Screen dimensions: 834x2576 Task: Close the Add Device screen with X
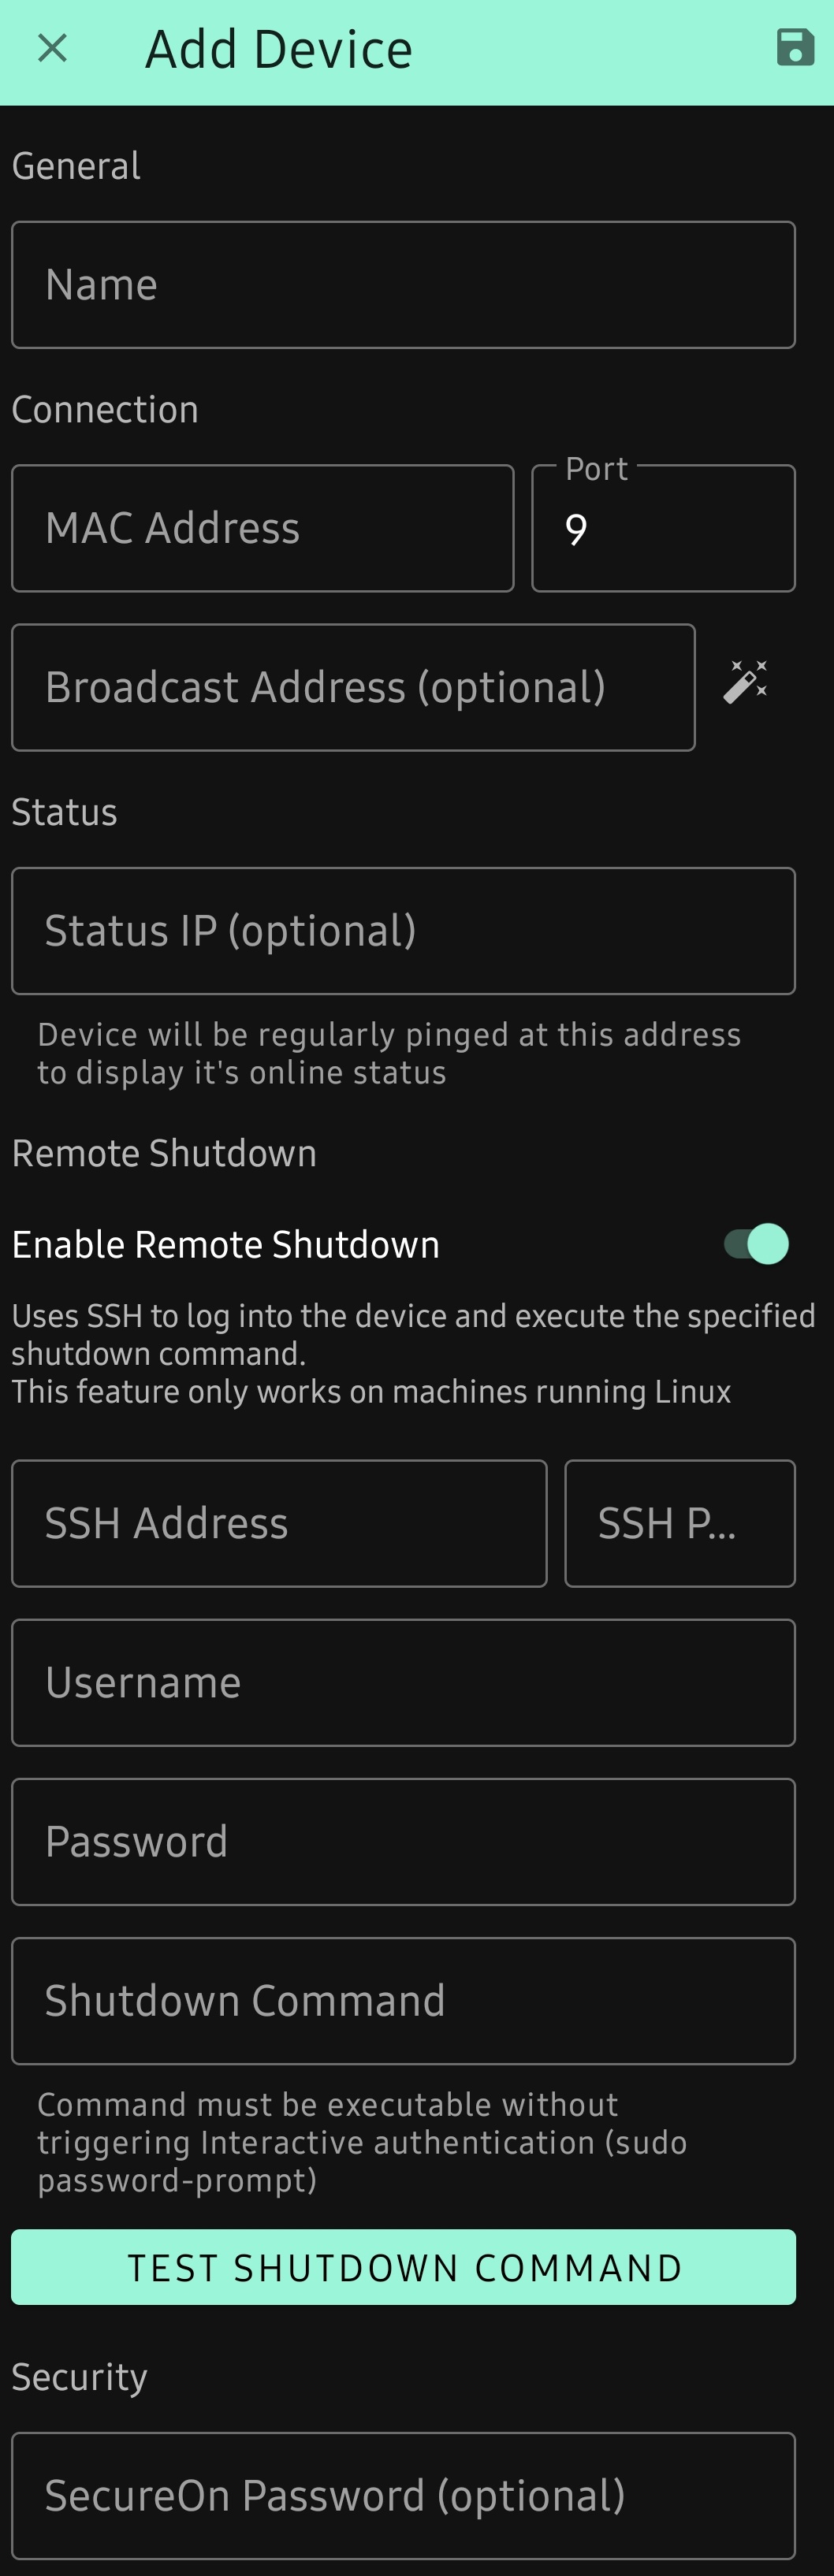[x=52, y=48]
